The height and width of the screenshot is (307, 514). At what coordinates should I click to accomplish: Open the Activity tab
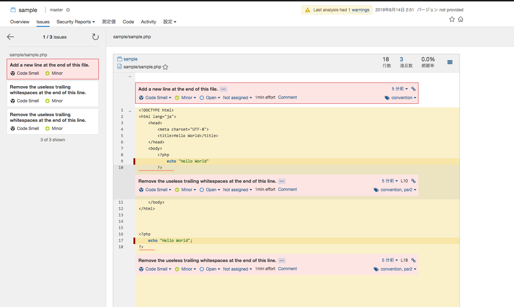click(148, 22)
